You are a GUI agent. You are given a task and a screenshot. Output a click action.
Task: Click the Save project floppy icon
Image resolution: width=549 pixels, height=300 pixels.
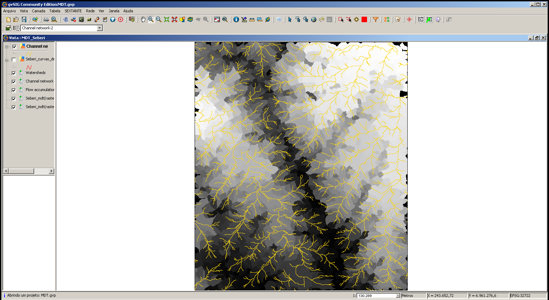24,19
